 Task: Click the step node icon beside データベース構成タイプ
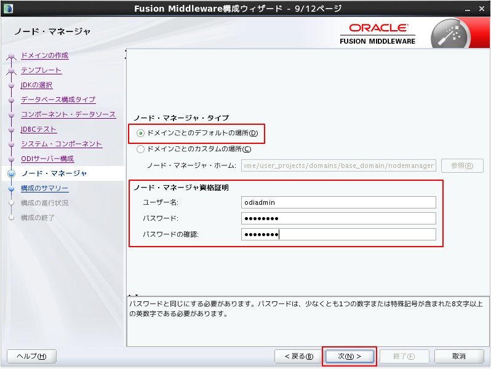12,100
